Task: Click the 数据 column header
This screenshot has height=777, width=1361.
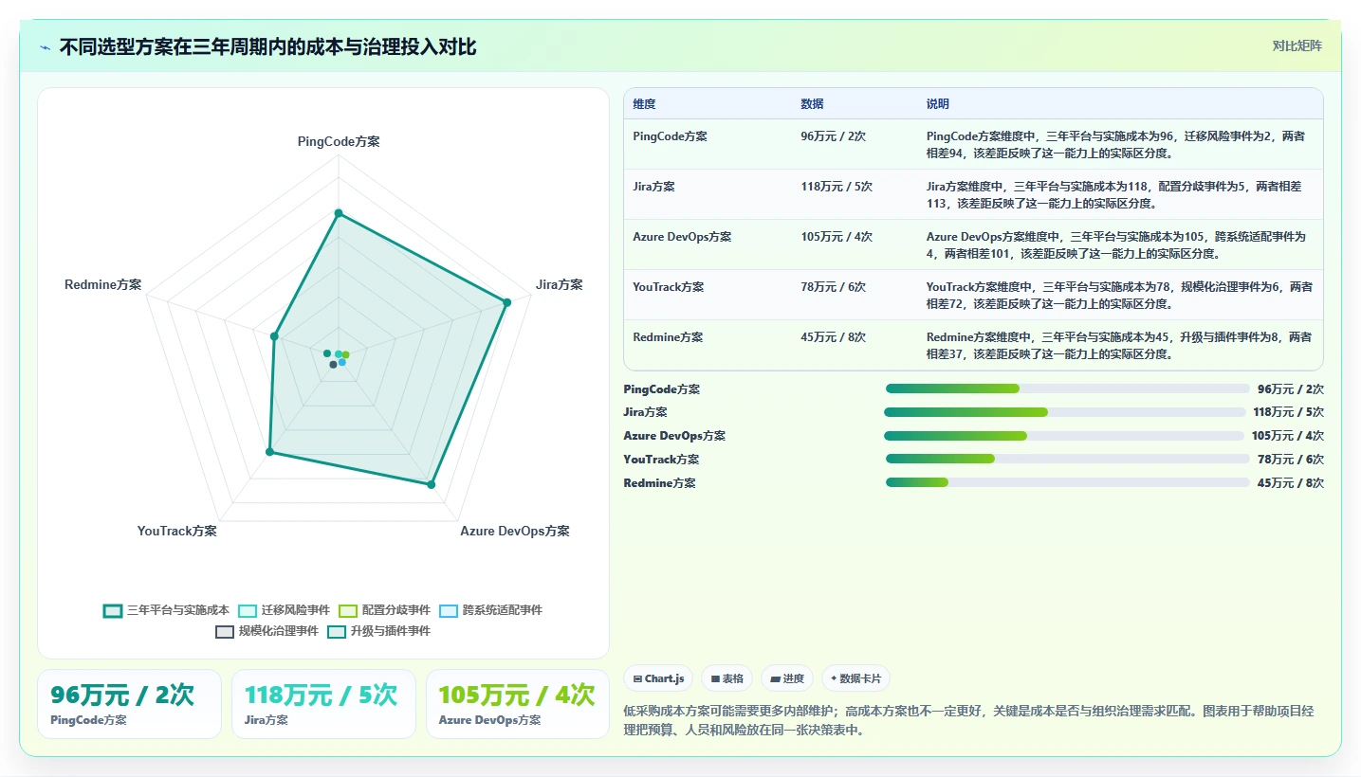Action: [x=812, y=104]
